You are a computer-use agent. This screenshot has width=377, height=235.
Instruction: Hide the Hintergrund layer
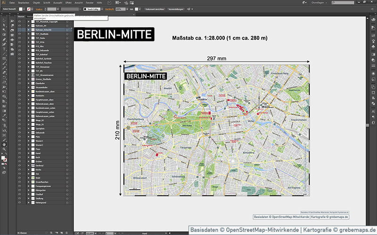(19, 202)
